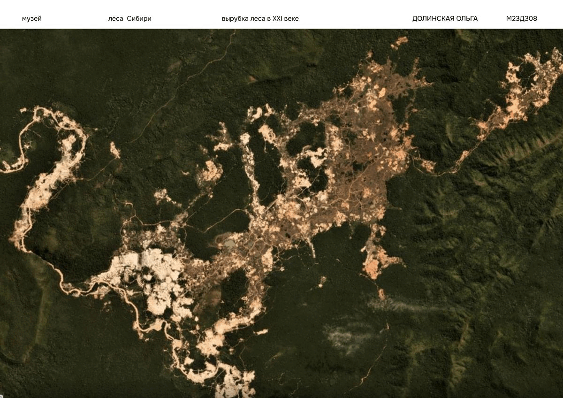Click the group code "М23Д308"
This screenshot has height=398, width=563.
click(522, 19)
